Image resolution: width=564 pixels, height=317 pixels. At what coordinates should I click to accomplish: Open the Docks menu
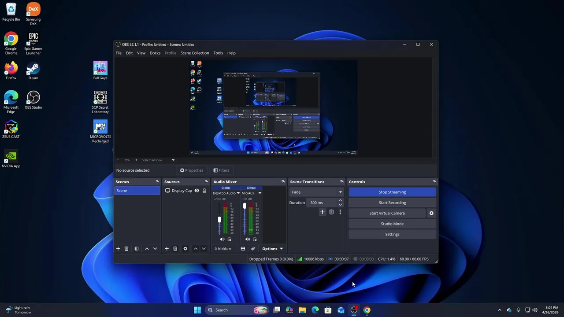[x=155, y=53]
